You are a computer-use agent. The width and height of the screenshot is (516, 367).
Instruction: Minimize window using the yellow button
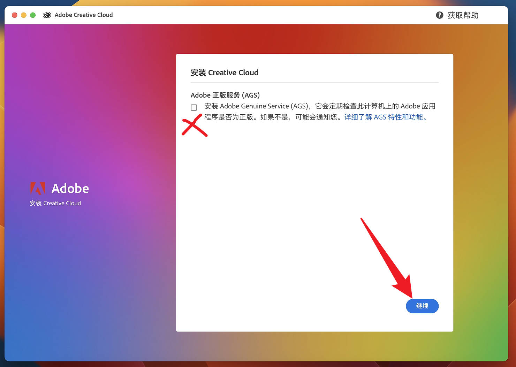click(x=24, y=15)
